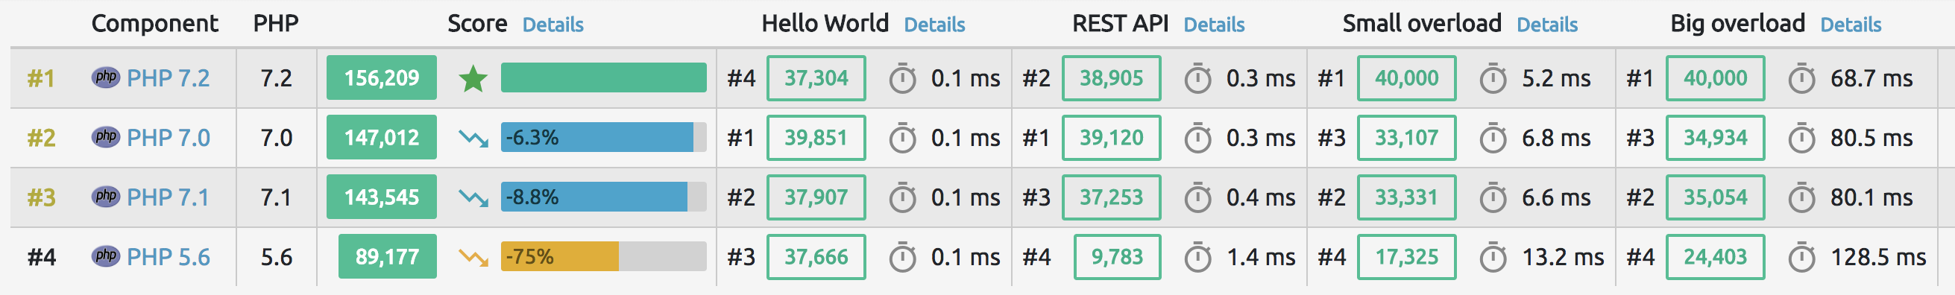
Task: Click the 37,253 REST API value box
Action: coord(1111,197)
